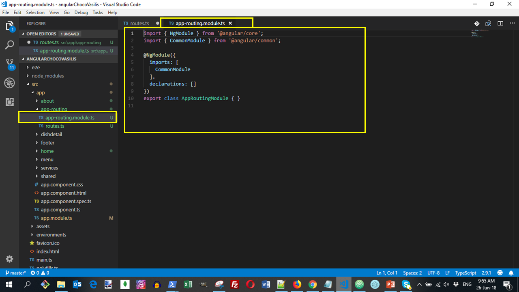Screen dimensions: 519x292
Task: Change indentation via Spaces: 2
Action: [412, 273]
